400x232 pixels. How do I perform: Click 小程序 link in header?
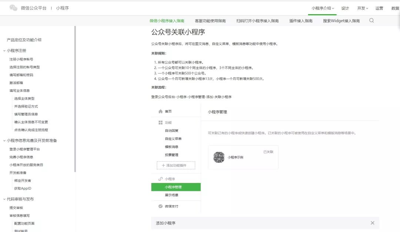point(63,8)
